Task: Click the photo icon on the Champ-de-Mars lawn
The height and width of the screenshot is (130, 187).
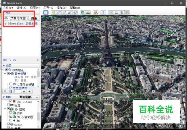Action: (104, 88)
